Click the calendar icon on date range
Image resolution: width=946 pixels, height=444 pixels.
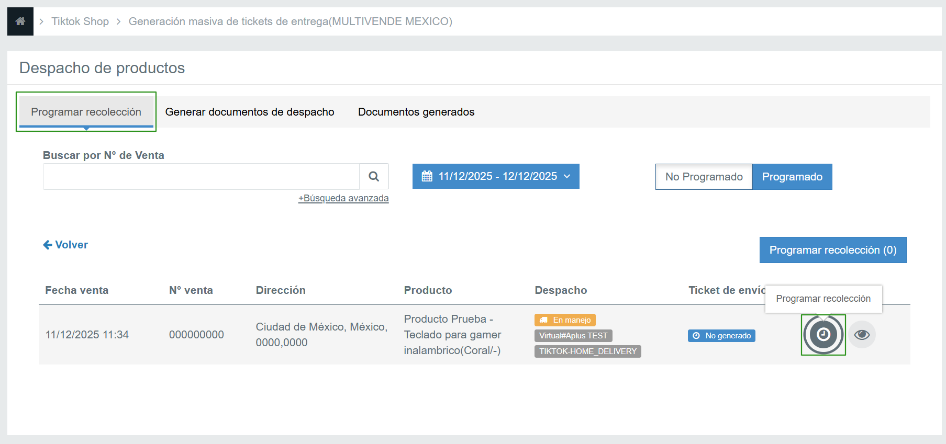tap(427, 176)
